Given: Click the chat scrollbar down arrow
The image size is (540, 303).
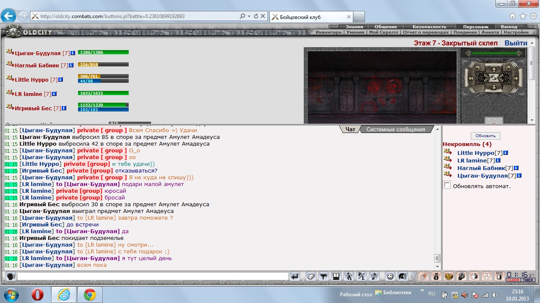Looking at the screenshot, I should (x=437, y=266).
